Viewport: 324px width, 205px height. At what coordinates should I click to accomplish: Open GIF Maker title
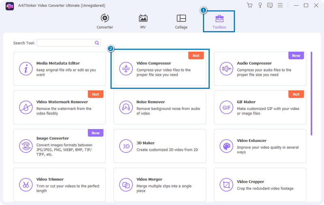[246, 102]
